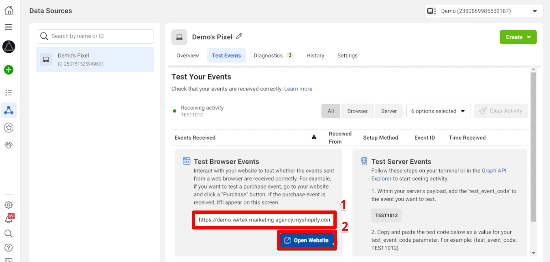Click the green plus create icon
This screenshot has width=550, height=262.
point(9,70)
